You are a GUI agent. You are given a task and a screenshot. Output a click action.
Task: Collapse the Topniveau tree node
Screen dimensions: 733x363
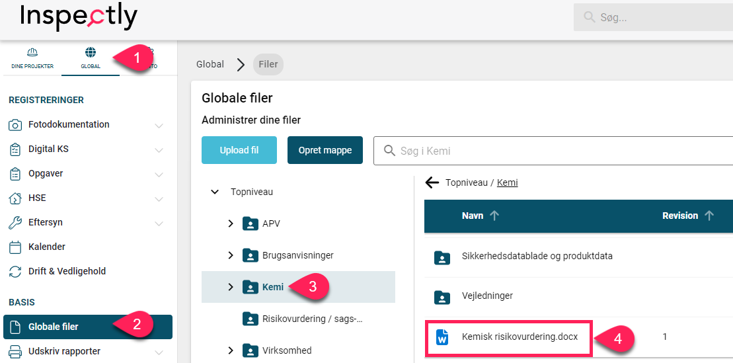coord(215,192)
